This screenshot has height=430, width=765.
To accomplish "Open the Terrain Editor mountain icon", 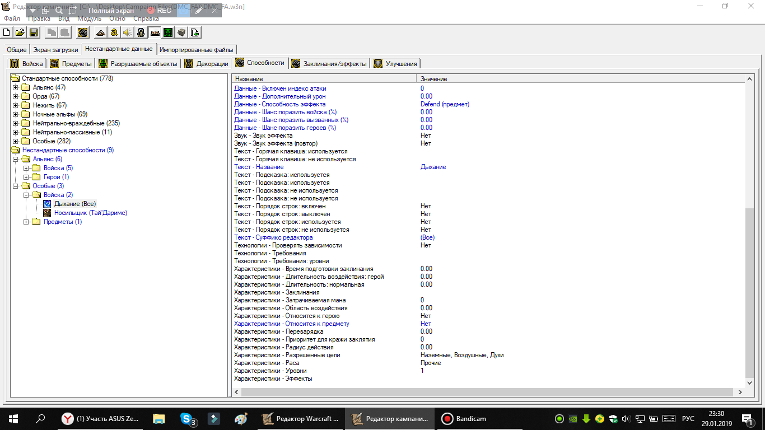I will tap(101, 32).
